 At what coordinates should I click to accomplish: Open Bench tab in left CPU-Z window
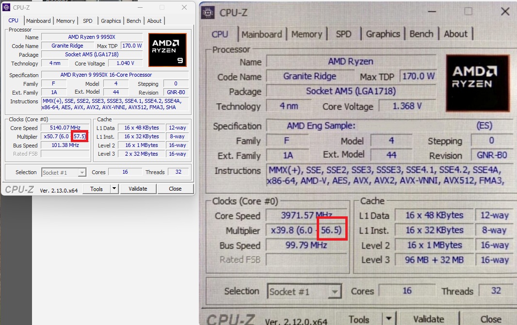(133, 21)
